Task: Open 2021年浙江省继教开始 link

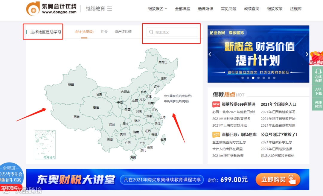Action: coord(278,119)
